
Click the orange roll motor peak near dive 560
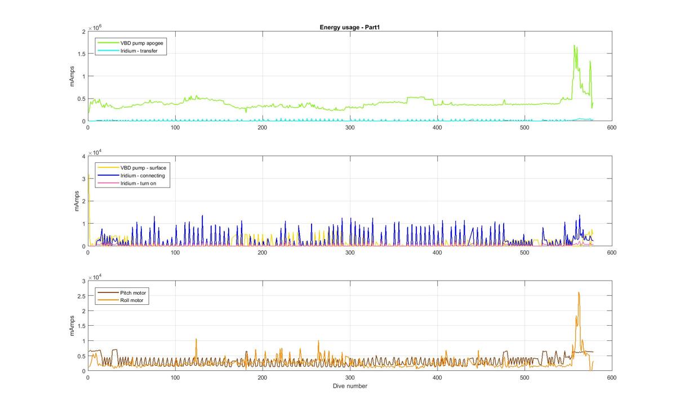579,293
